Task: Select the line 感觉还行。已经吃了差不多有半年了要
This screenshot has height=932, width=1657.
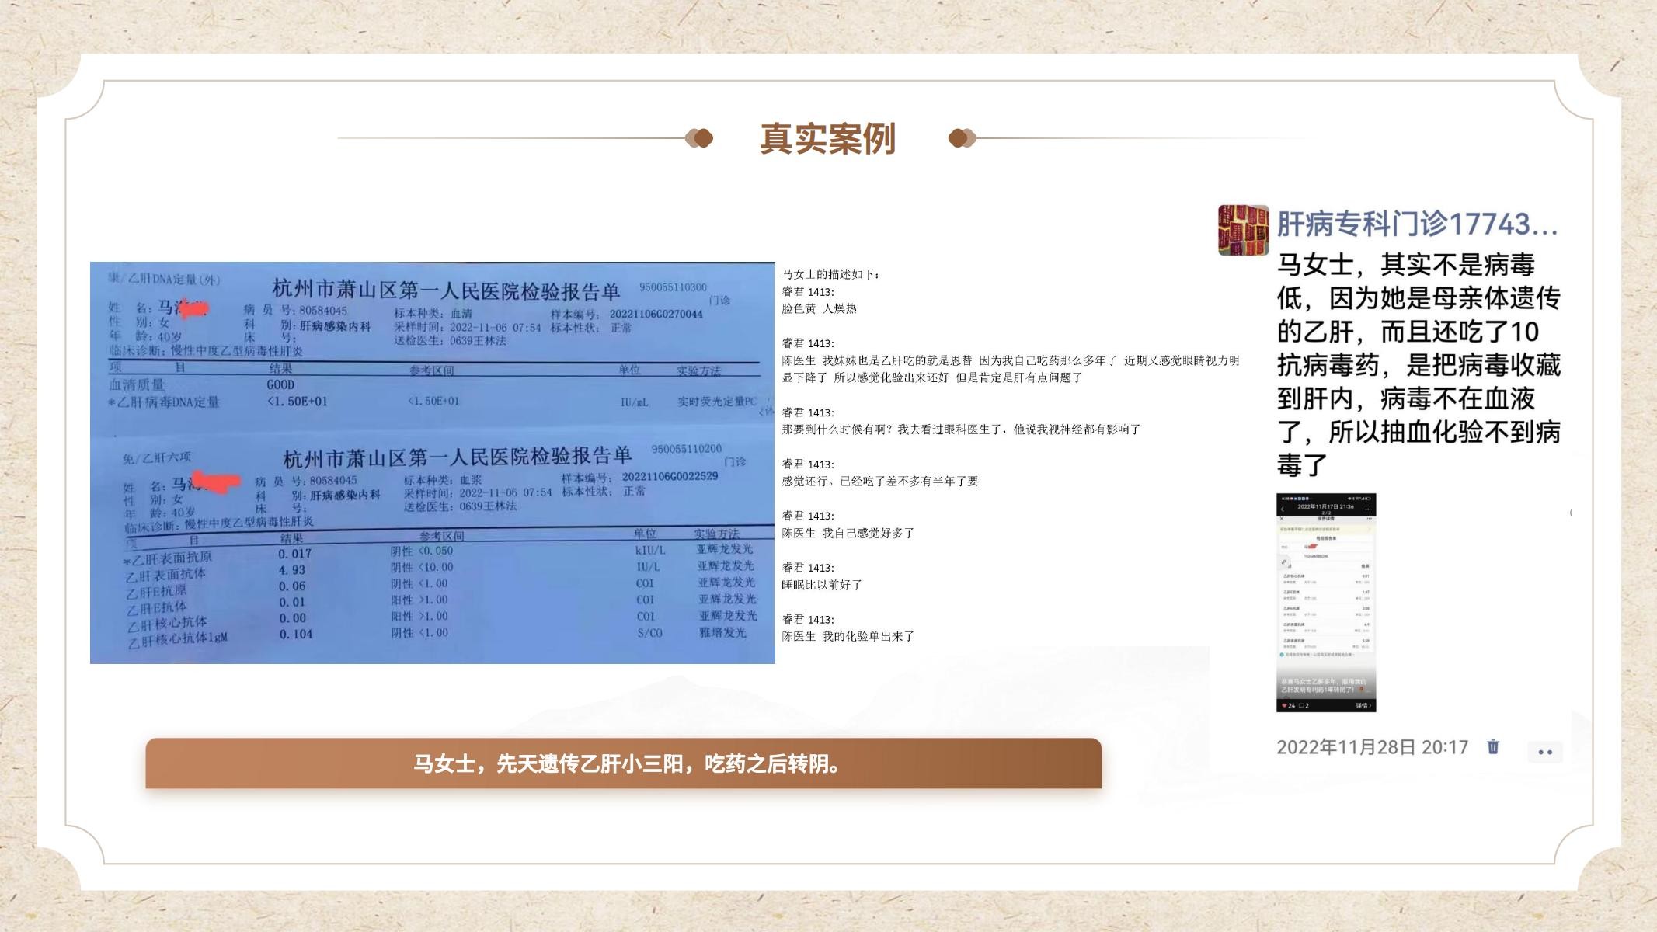Action: pos(880,481)
